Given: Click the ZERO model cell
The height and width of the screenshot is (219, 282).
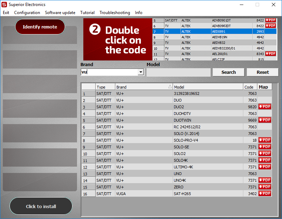Looking at the screenshot, I should coord(208,187).
